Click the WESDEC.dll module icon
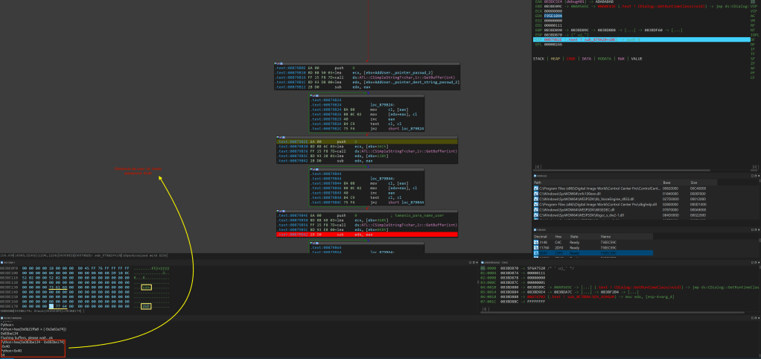Screen dimensions: 761x359 (537, 211)
